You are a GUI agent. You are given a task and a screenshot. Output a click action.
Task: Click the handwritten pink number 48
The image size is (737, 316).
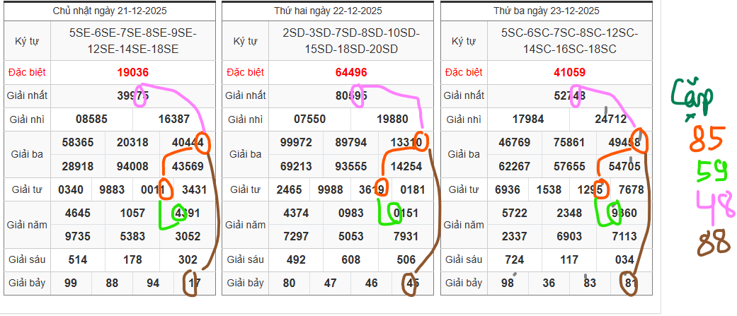tap(712, 206)
